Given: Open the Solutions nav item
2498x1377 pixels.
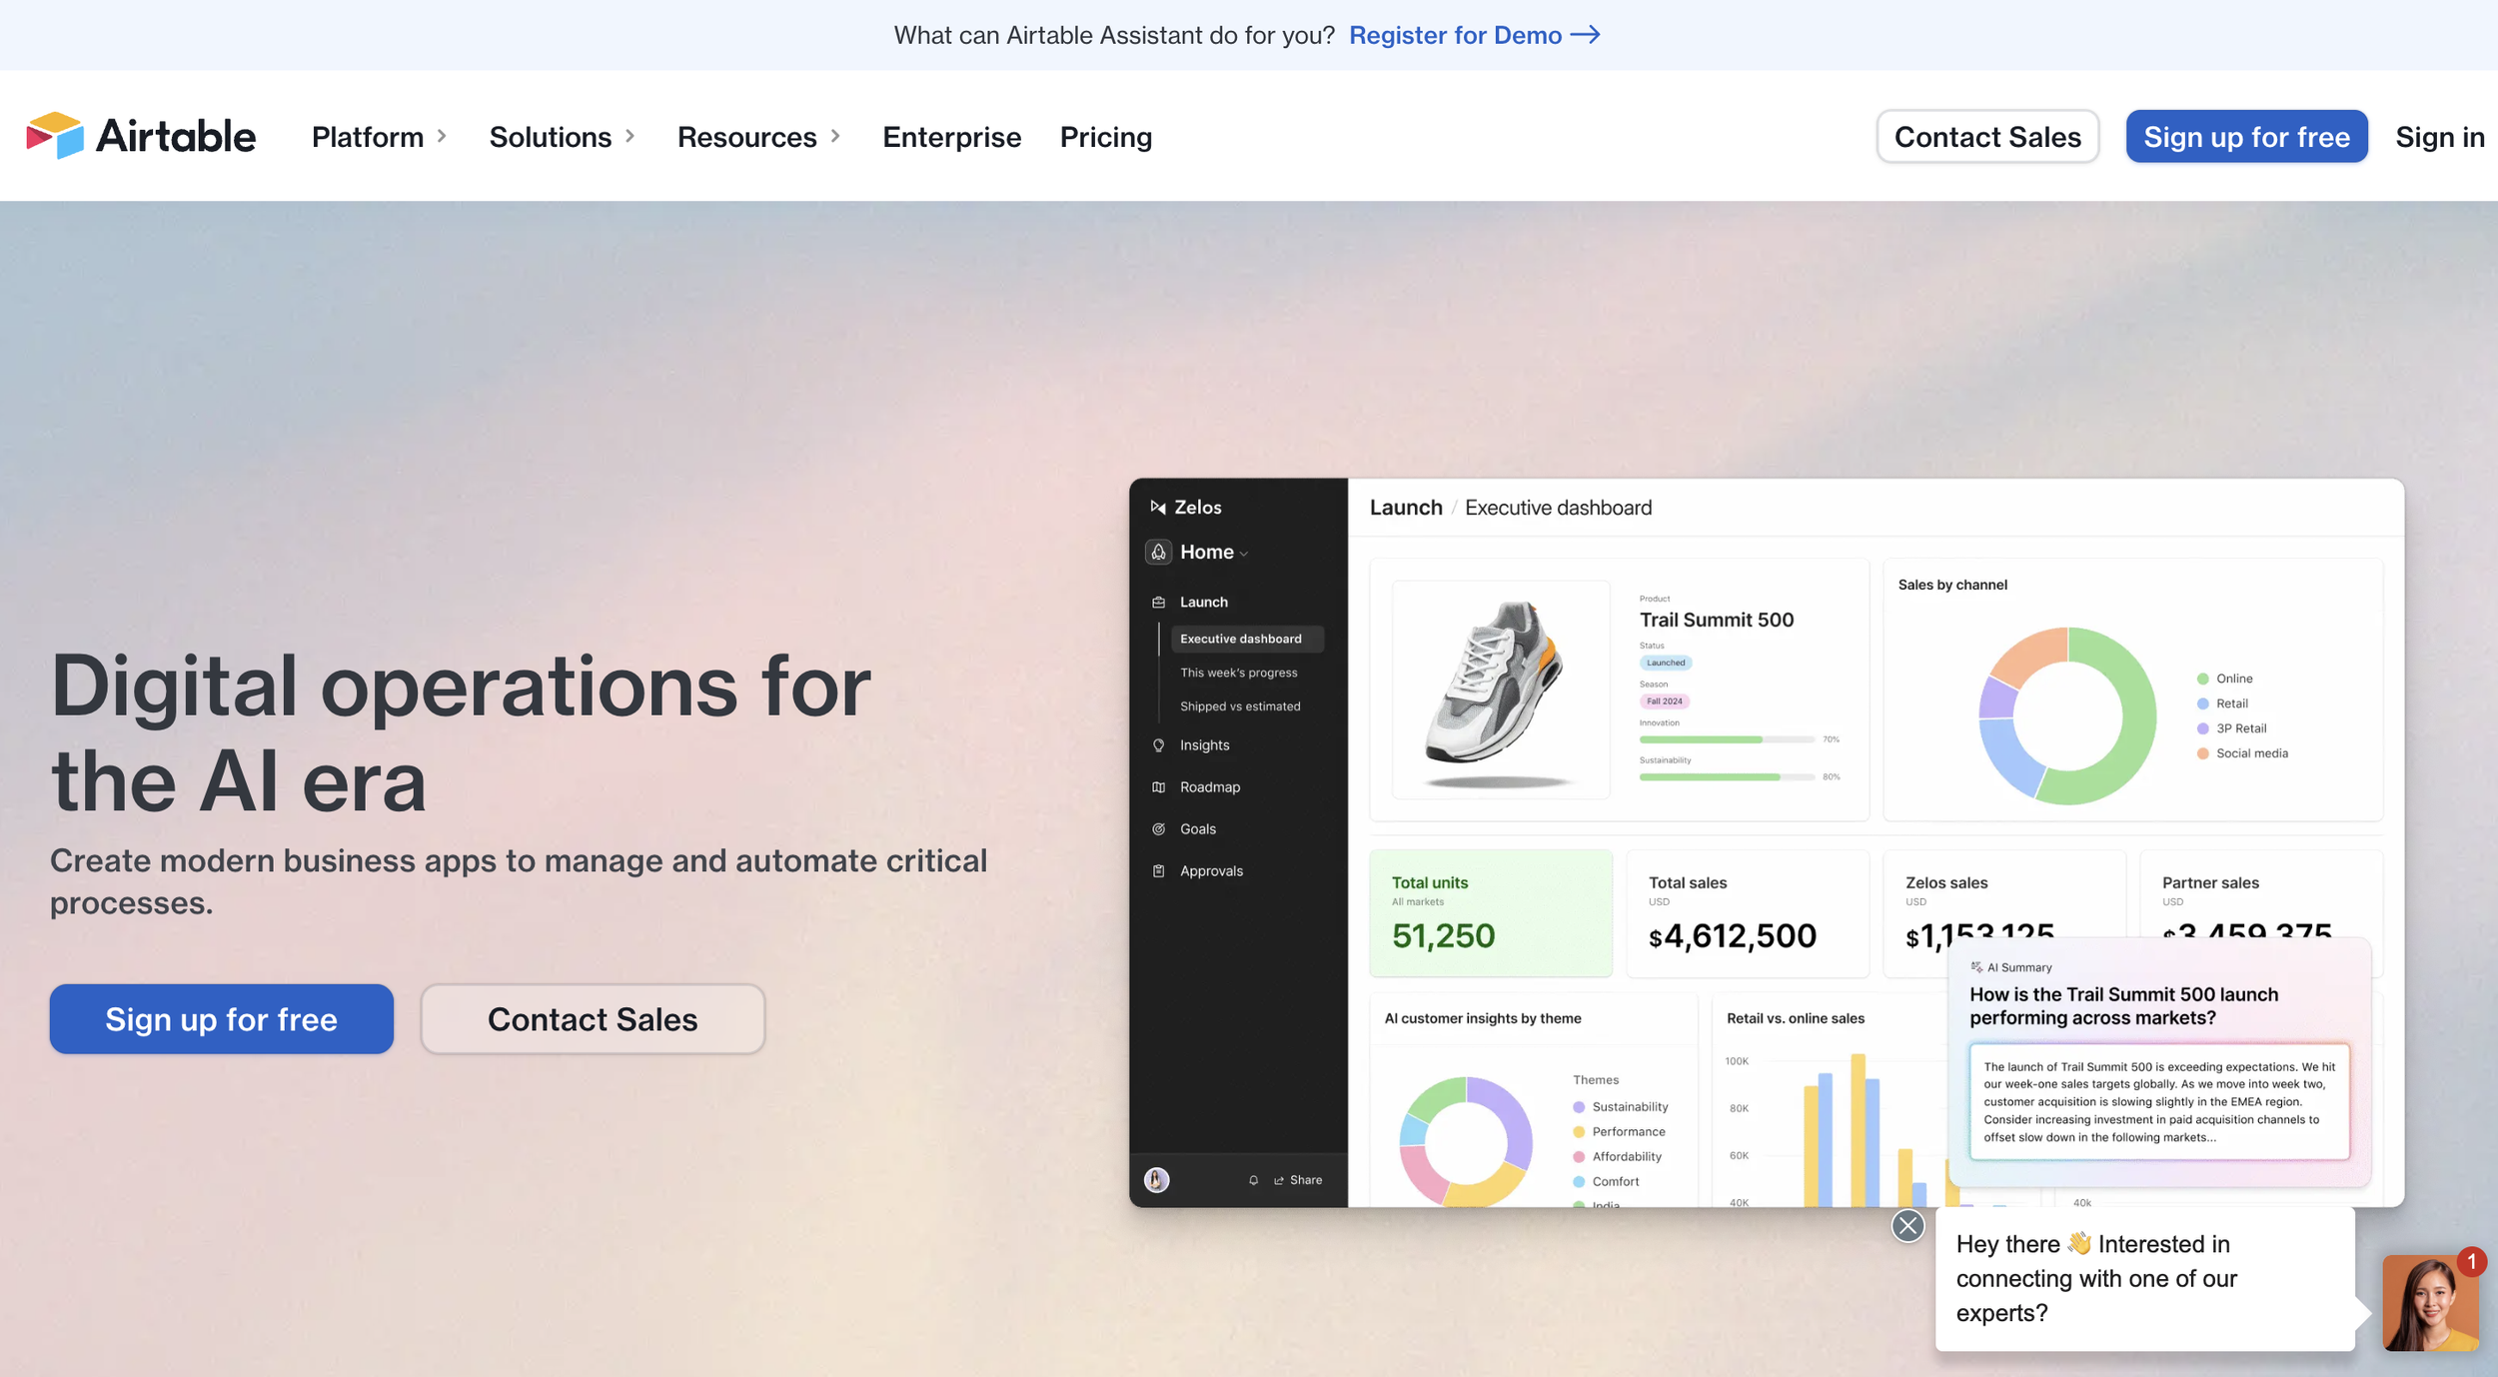Looking at the screenshot, I should tap(551, 137).
